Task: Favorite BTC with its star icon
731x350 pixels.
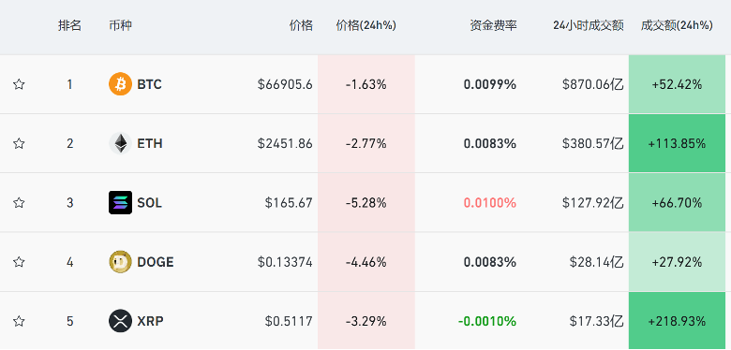Action: click(x=19, y=84)
